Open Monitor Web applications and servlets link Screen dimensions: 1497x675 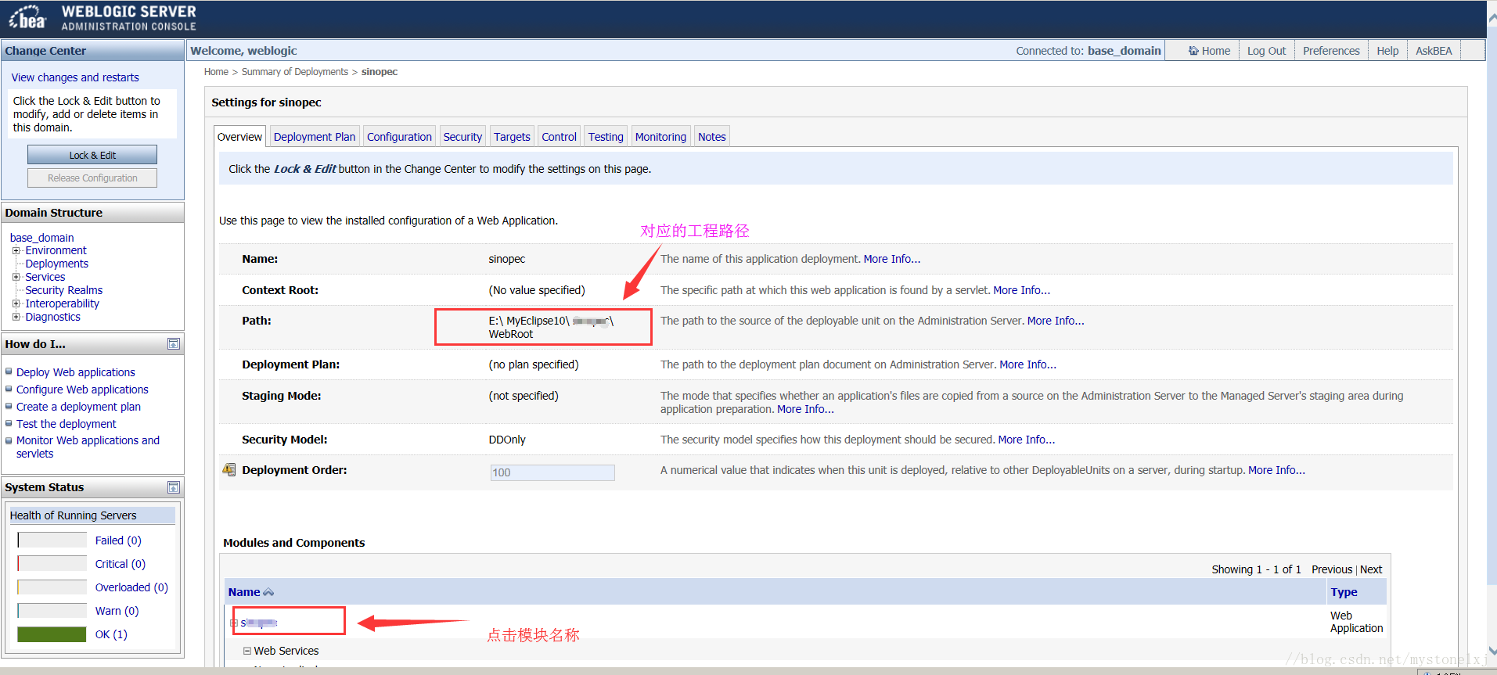pyautogui.click(x=88, y=447)
